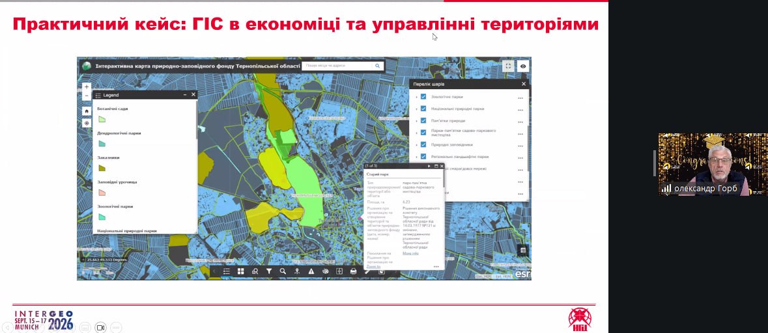Click the eye icon in map header
The width and height of the screenshot is (768, 333).
[523, 66]
